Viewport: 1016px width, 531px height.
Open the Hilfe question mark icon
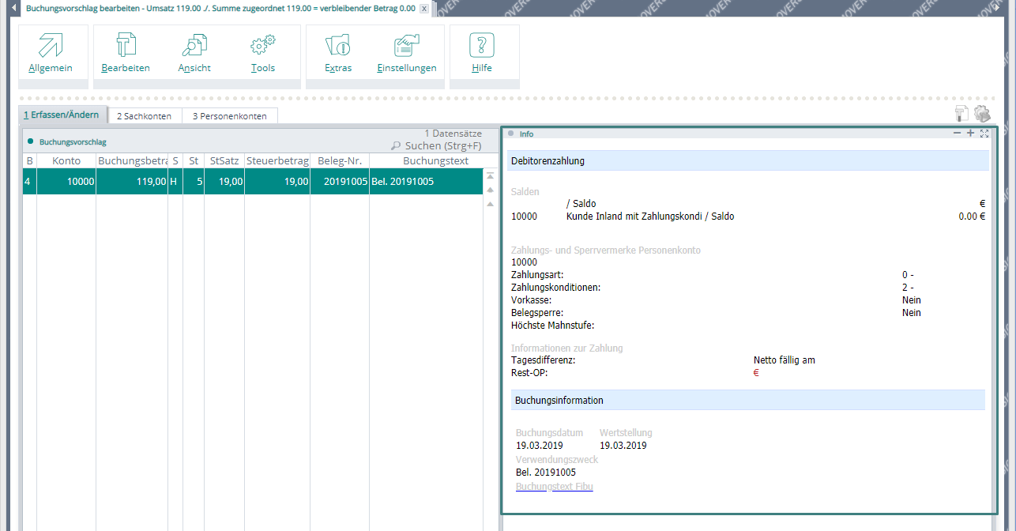[481, 46]
